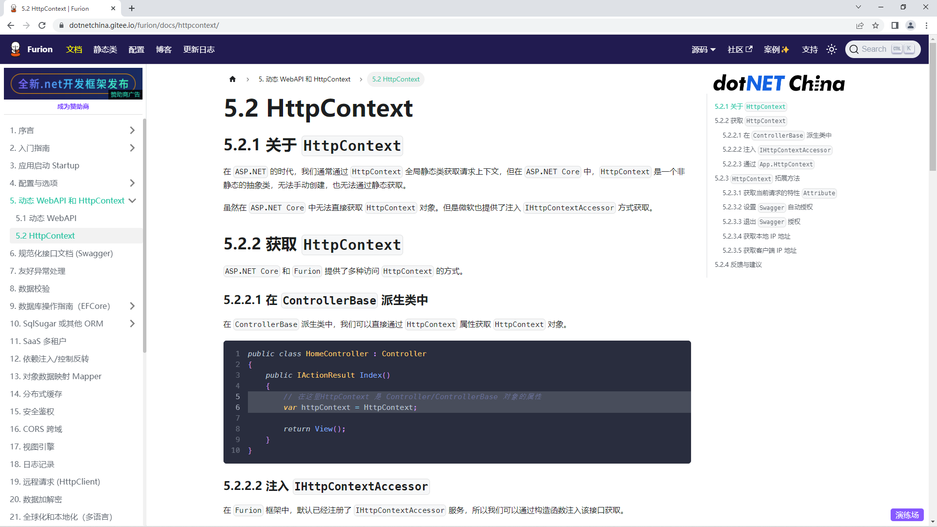Collapse 5. 动态 WebAPI 和 HttpContext section

[132, 201]
